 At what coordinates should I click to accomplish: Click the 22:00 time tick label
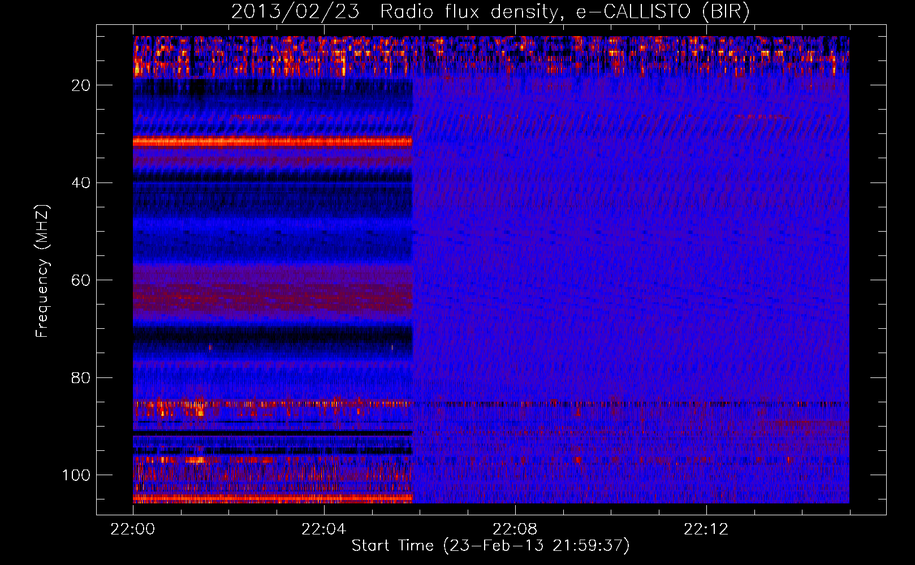click(x=133, y=529)
